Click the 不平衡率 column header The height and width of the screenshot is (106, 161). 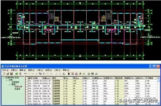(151, 78)
